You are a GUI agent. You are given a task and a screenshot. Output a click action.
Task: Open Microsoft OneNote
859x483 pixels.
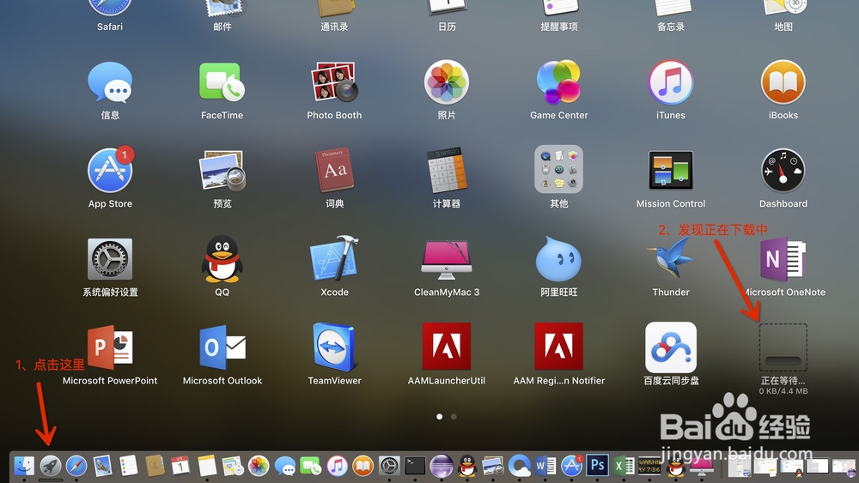[783, 259]
